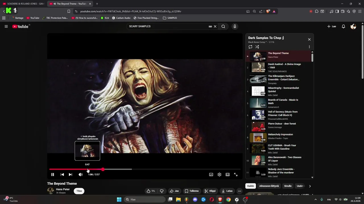Create a clip with Klippi
364x204 pixels.
tap(210, 191)
